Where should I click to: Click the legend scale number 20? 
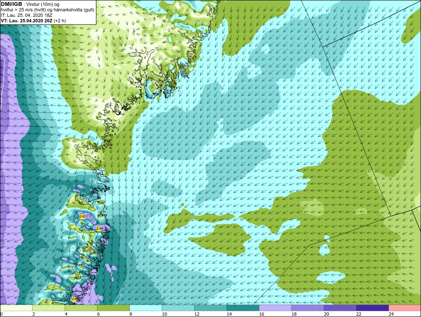click(326, 314)
